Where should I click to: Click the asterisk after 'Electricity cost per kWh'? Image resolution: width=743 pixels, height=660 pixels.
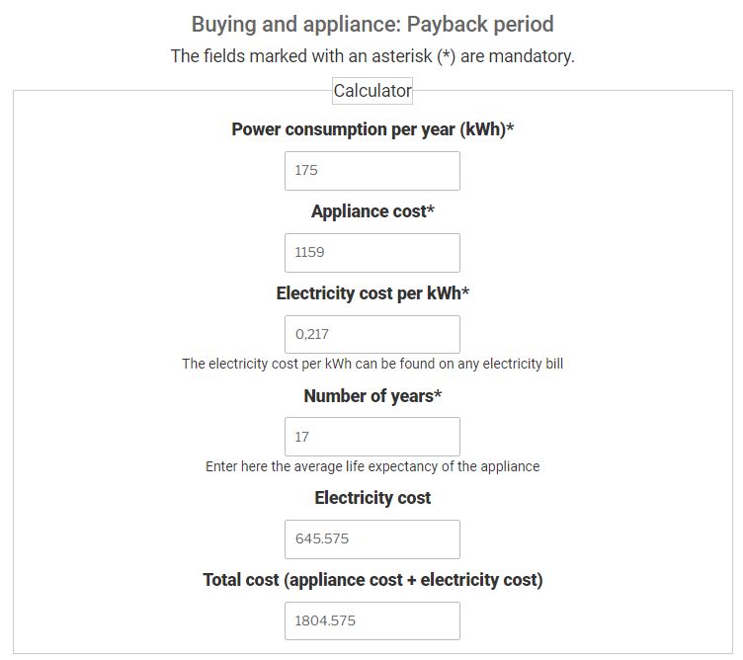[465, 291]
